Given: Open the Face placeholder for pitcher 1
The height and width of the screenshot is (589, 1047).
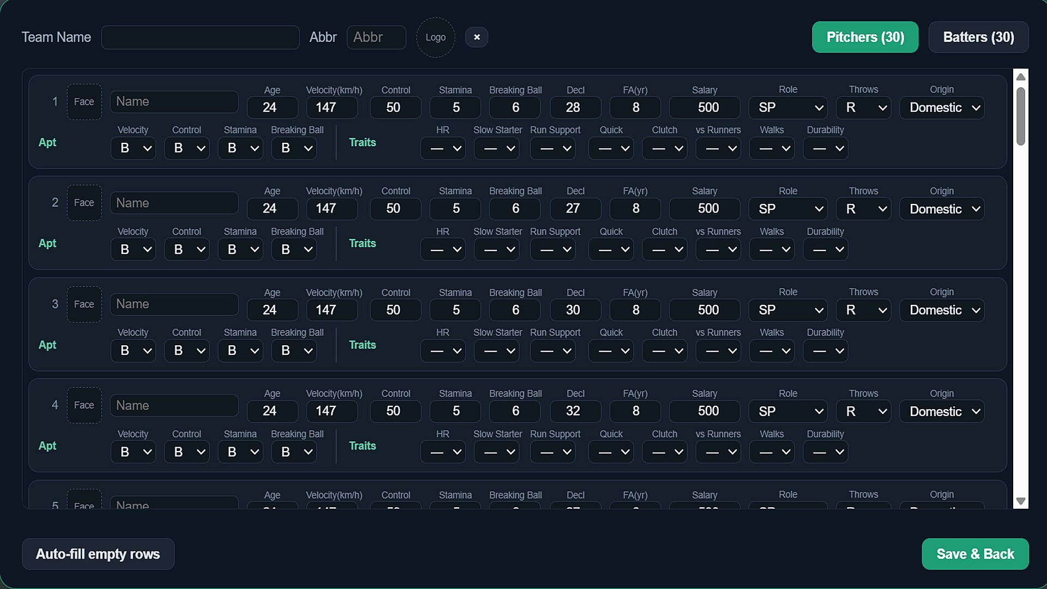Looking at the screenshot, I should pyautogui.click(x=84, y=102).
